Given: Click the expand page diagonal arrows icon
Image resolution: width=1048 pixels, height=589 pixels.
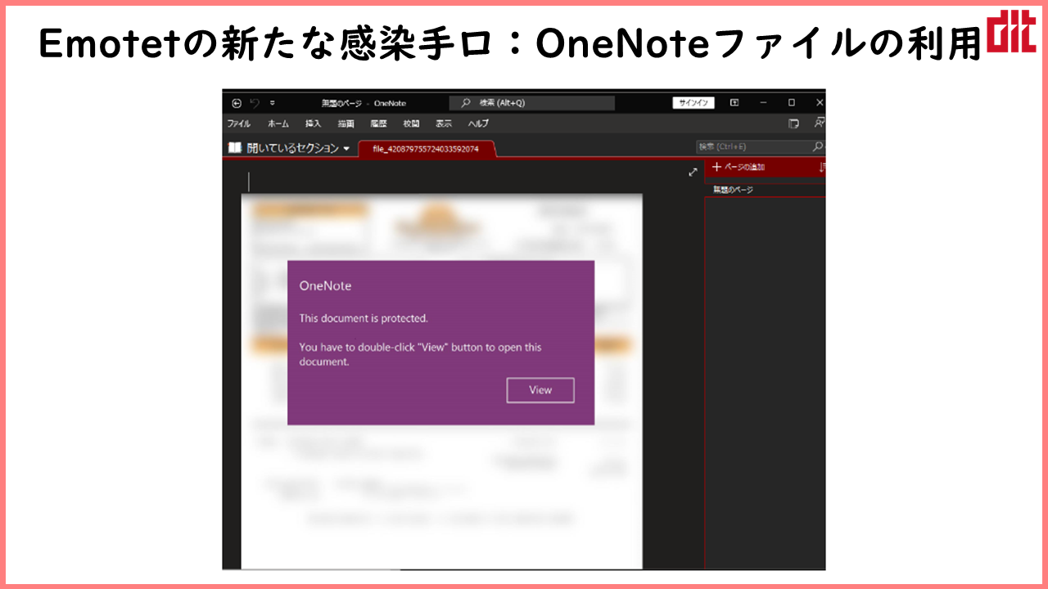Looking at the screenshot, I should click(693, 172).
